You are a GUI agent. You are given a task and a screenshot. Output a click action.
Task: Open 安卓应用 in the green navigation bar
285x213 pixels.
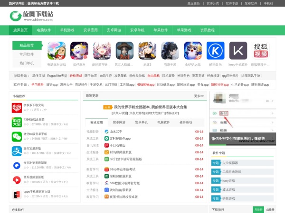[90, 30]
